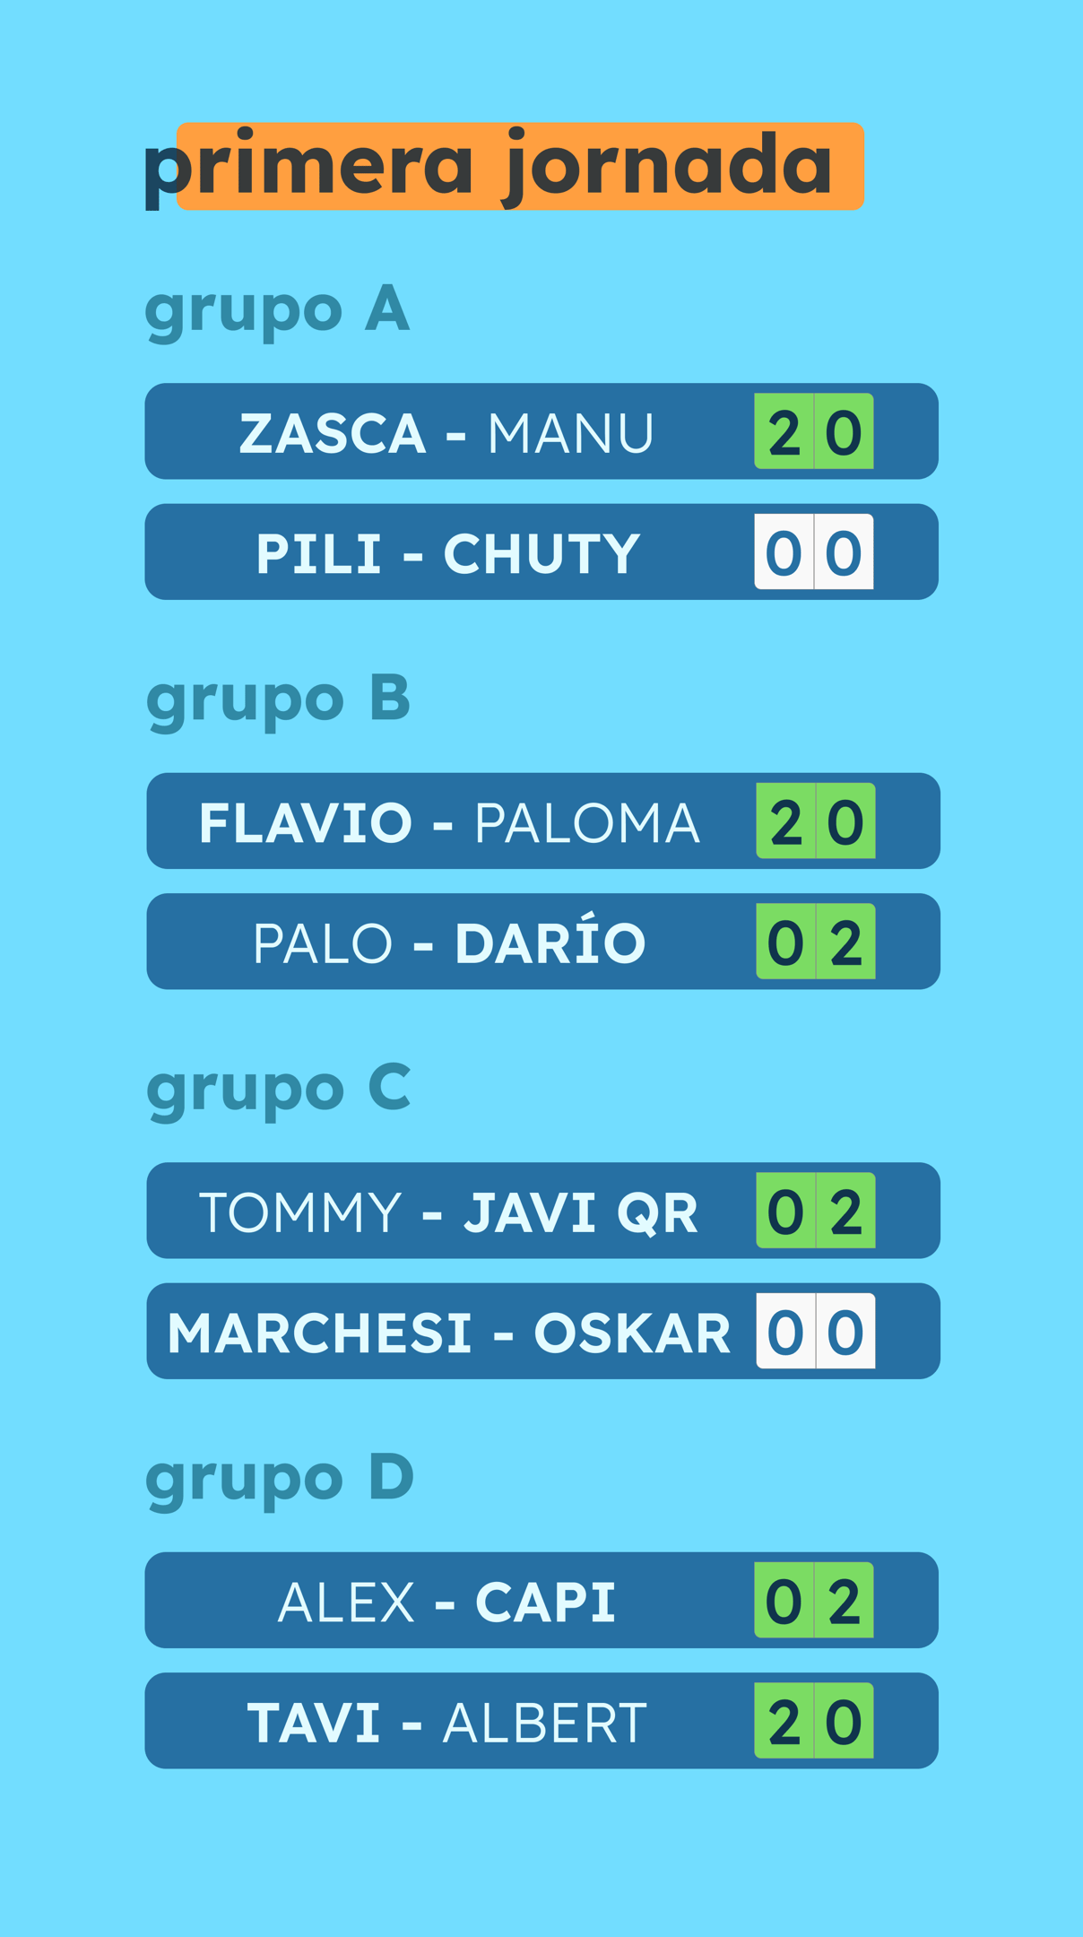
Task: Open the TOMMY - JAVI QR match row
Action: click(x=543, y=1211)
